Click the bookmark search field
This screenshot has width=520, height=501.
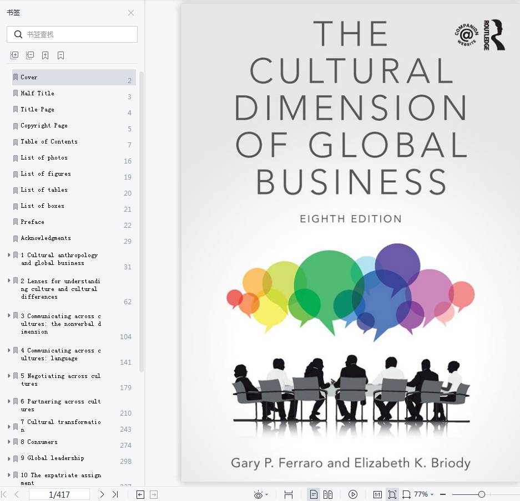[72, 34]
